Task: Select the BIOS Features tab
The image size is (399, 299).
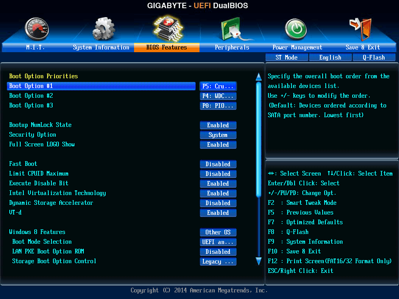Action: tap(167, 47)
